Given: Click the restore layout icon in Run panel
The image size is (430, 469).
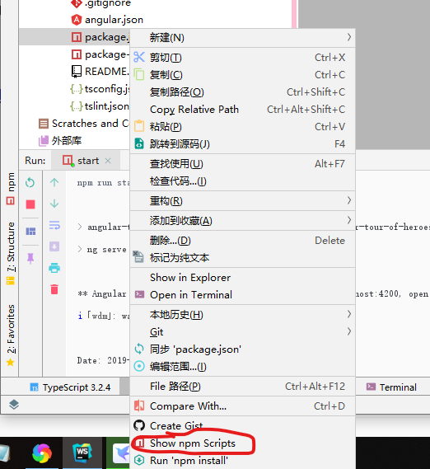Looking at the screenshot, I should click(x=30, y=232).
